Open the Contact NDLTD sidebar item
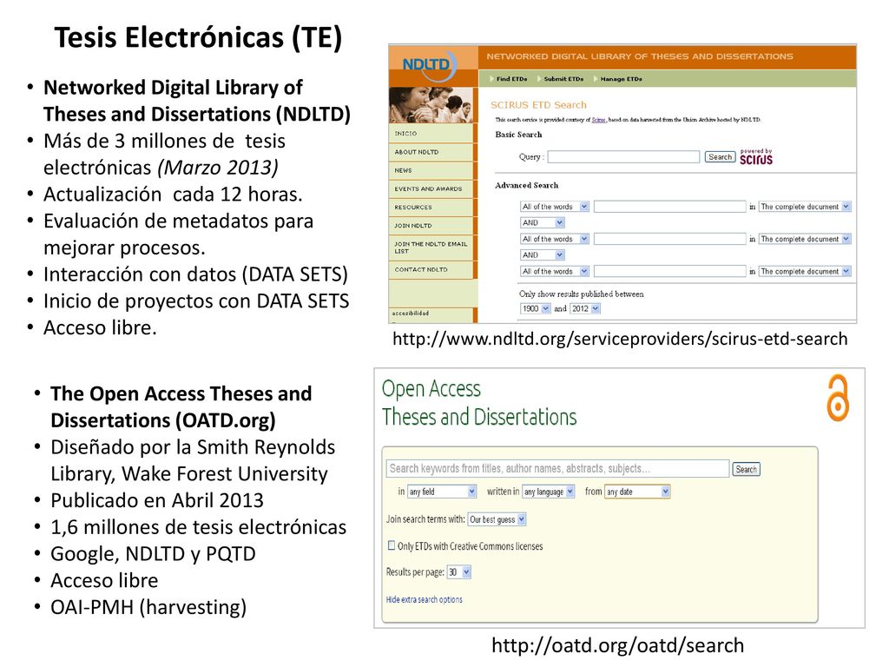This screenshot has height=667, width=889. 421,269
